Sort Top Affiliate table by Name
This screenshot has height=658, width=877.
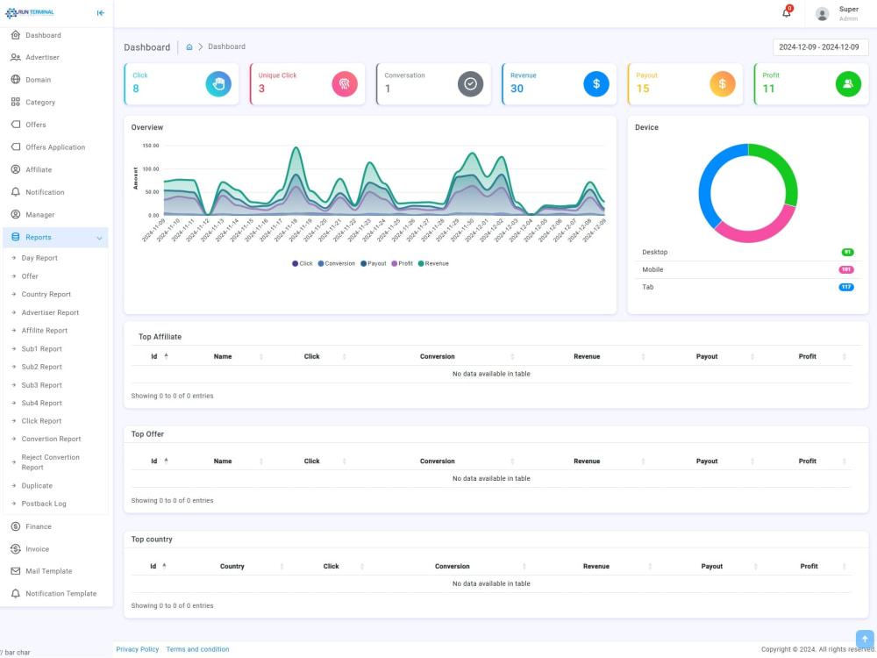point(223,356)
